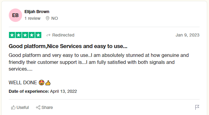Viewport: 209px width, 115px height.
Task: Click the third green rating star
Action: (x=25, y=35)
